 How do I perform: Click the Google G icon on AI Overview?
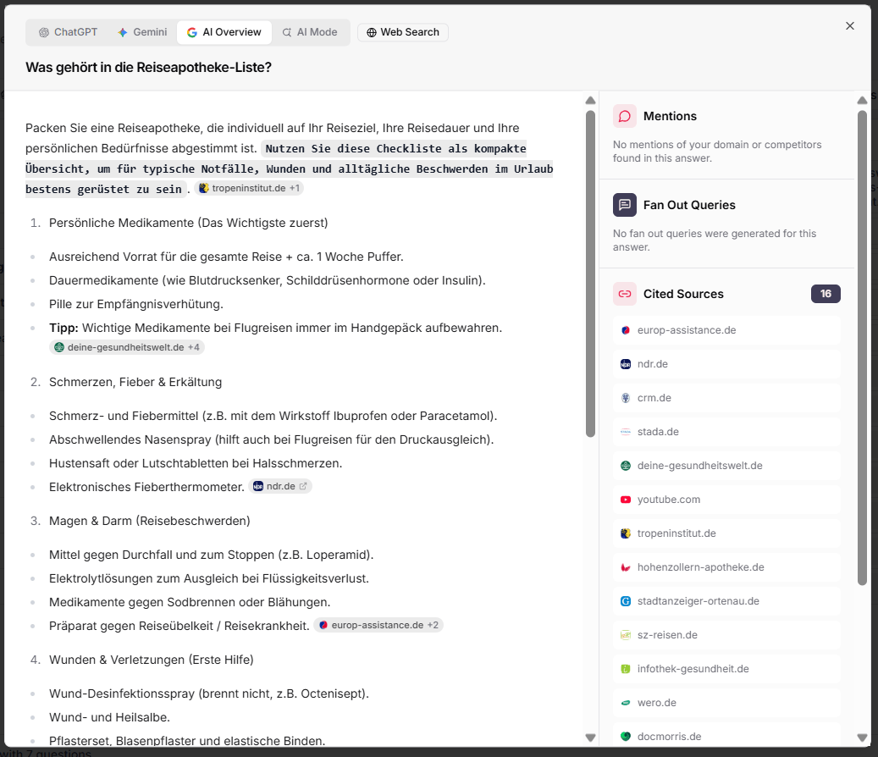click(192, 32)
